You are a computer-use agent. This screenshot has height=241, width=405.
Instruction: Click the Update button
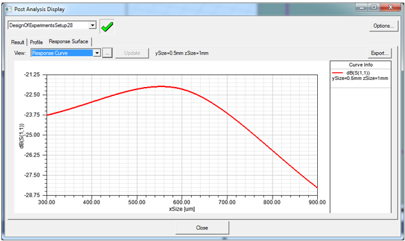132,53
